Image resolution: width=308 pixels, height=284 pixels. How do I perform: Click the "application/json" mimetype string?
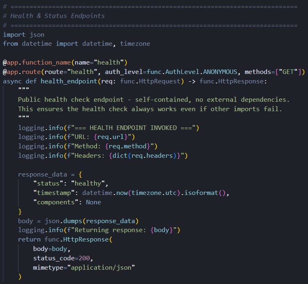(101, 268)
